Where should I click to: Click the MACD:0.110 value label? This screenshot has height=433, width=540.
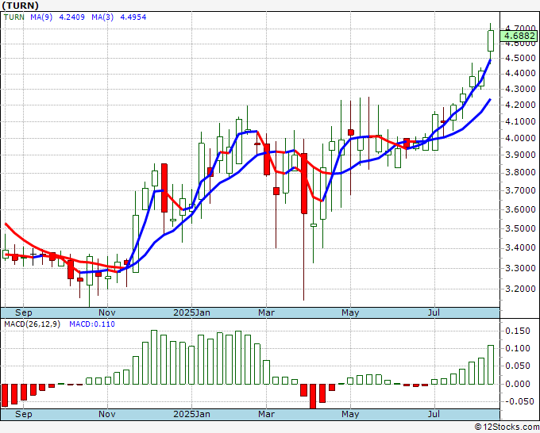point(92,324)
